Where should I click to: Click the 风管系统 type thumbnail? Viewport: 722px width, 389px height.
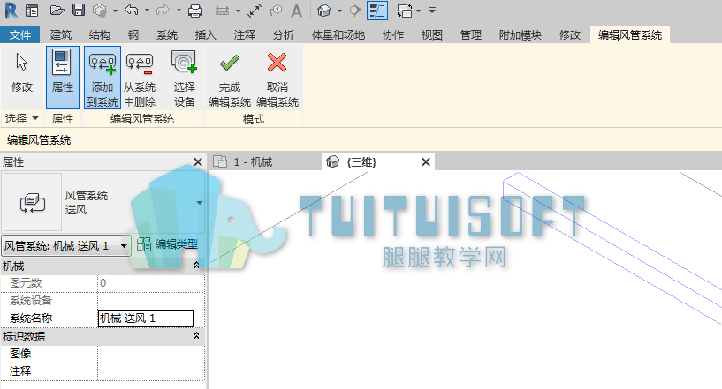[x=32, y=202]
